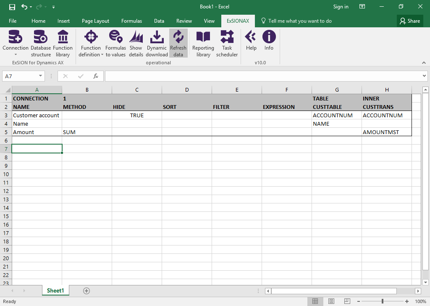The height and width of the screenshot is (306, 430).
Task: Expand the Connection dropdown arrow
Action: [x=16, y=55]
